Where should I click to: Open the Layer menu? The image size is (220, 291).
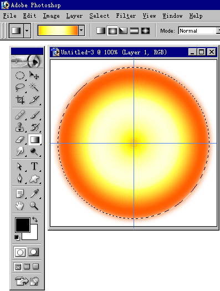tap(74, 16)
